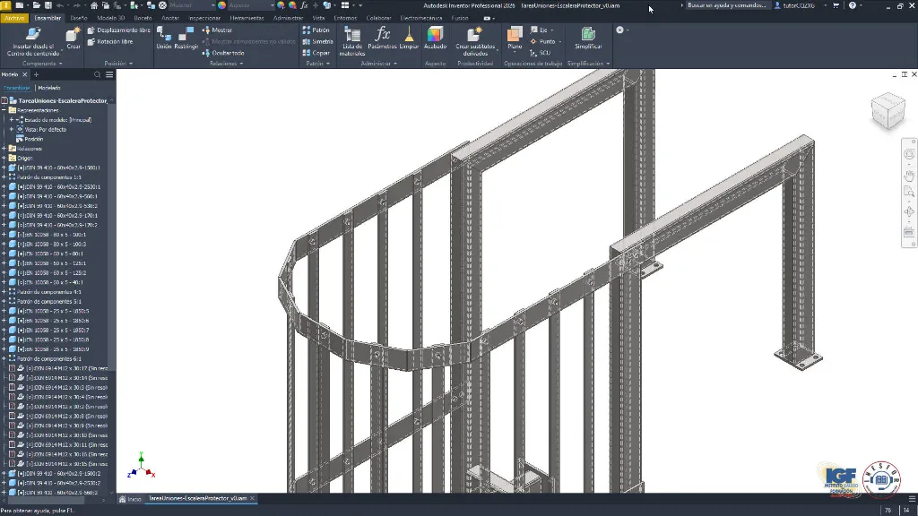This screenshot has width=918, height=516.
Task: Click Ocultar todo relations button
Action: pyautogui.click(x=223, y=53)
